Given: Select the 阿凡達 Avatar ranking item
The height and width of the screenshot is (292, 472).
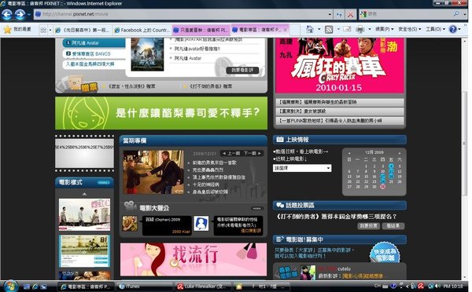Looking at the screenshot, I should coord(94,43).
